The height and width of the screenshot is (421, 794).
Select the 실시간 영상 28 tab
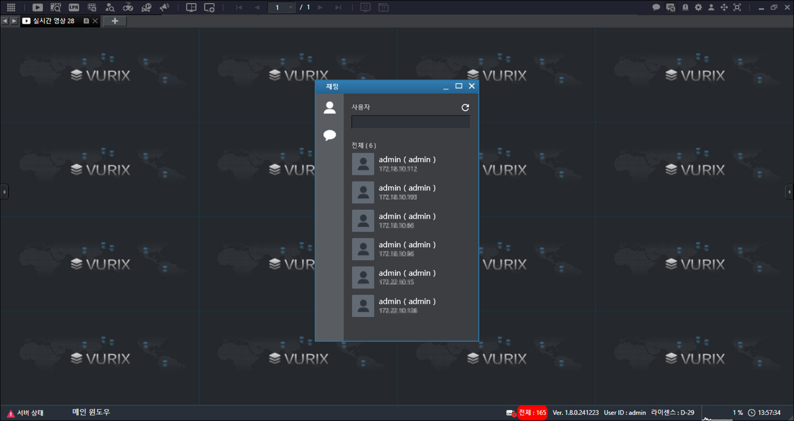pyautogui.click(x=53, y=21)
